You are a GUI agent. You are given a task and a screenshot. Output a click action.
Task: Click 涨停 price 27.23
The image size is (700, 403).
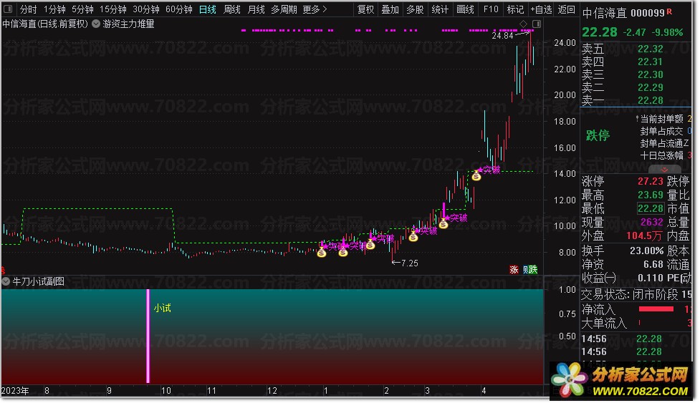click(x=651, y=181)
